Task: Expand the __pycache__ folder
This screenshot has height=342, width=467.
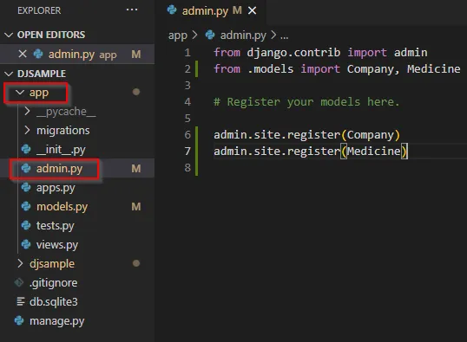Action: [27, 111]
